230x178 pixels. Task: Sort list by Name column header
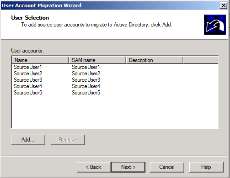click(x=40, y=60)
